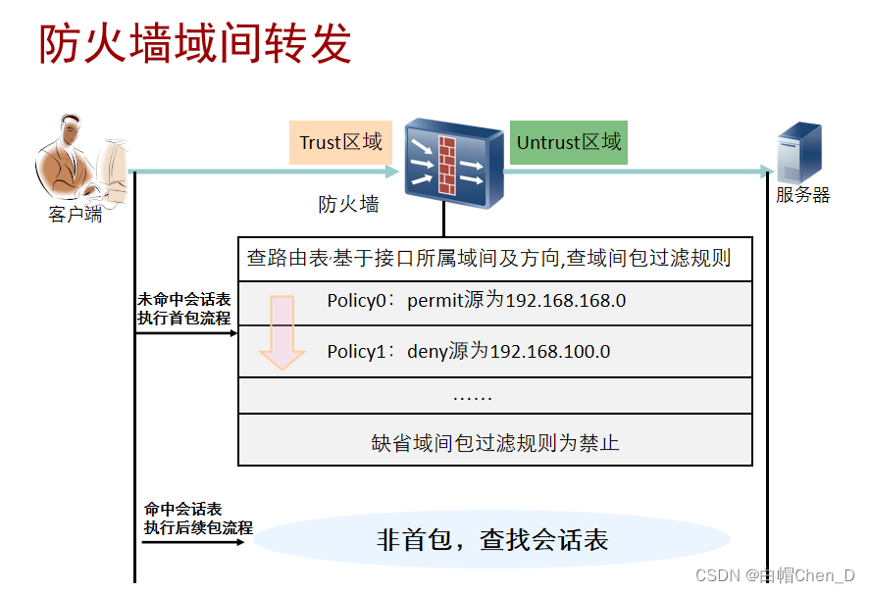The image size is (870, 593).
Task: Click the text 未命中会话表 执行首包流程
Action: (x=184, y=309)
